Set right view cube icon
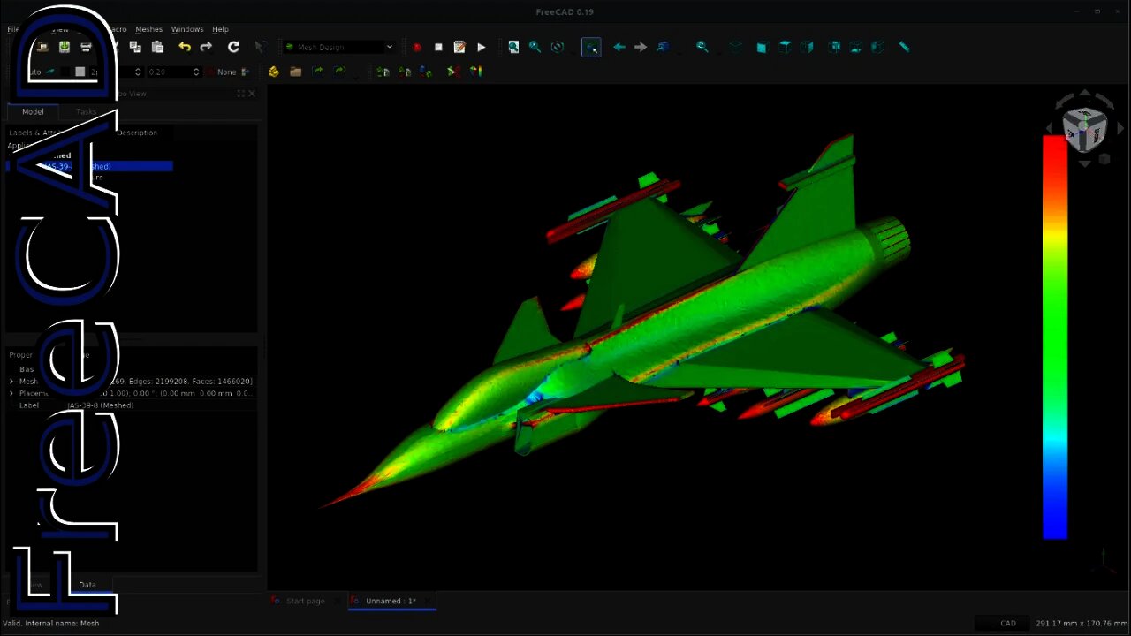 click(807, 47)
